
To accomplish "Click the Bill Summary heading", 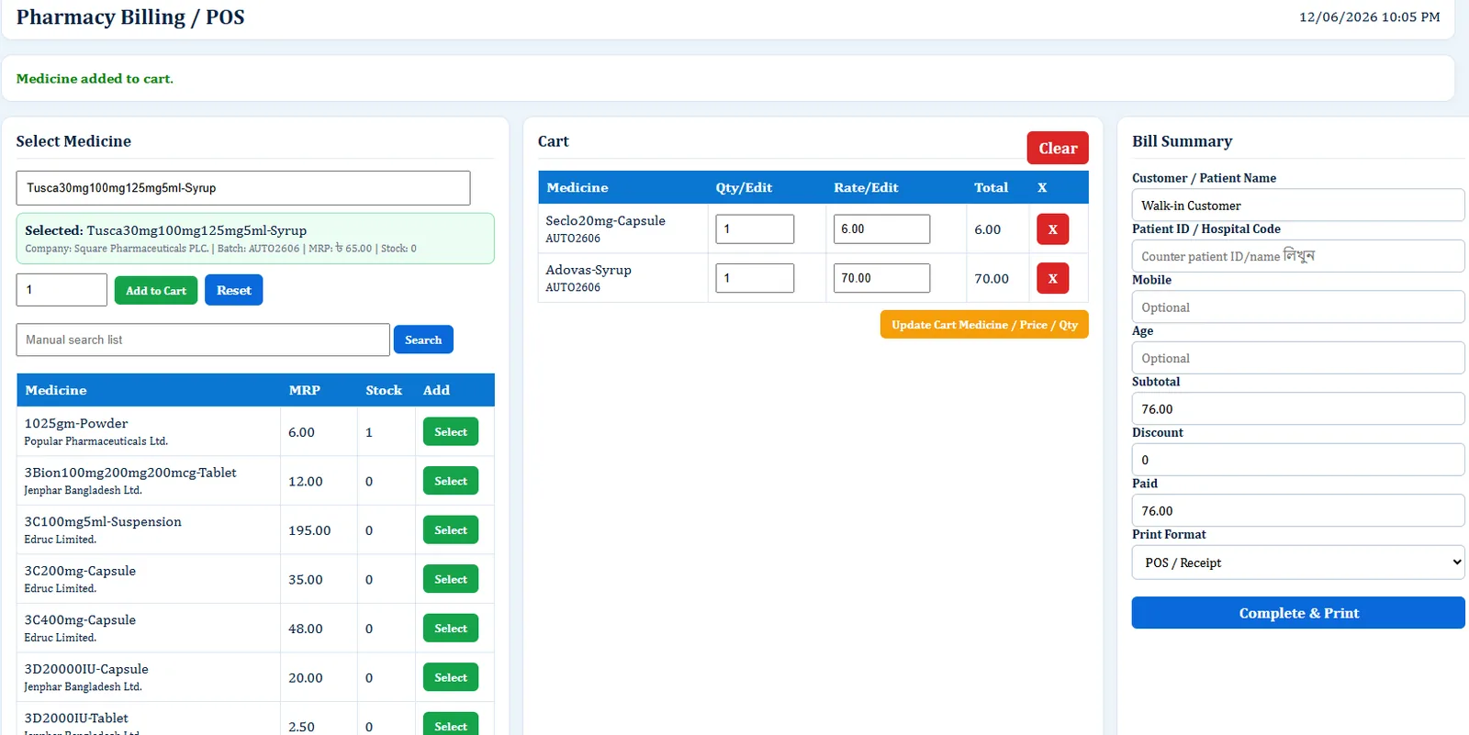I will click(1182, 141).
